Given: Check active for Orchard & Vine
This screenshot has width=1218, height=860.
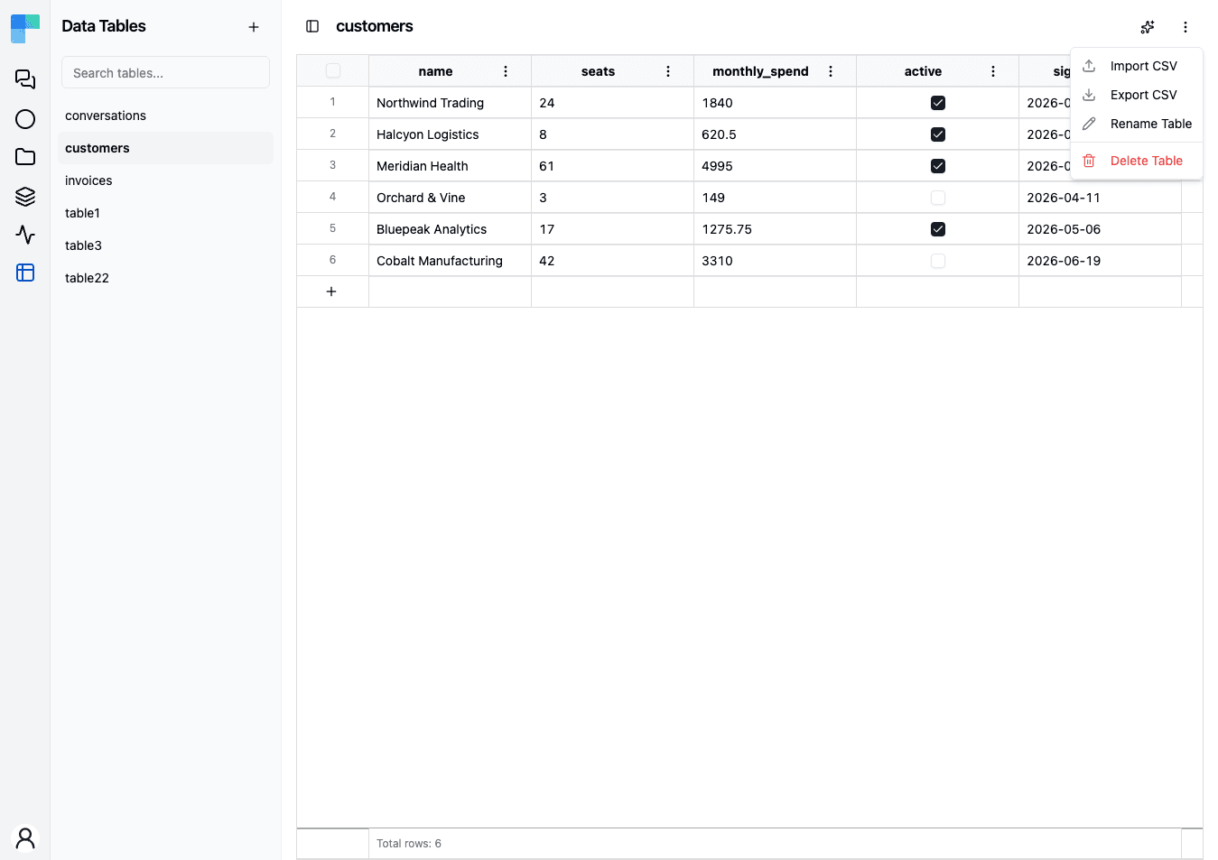Looking at the screenshot, I should pos(938,198).
